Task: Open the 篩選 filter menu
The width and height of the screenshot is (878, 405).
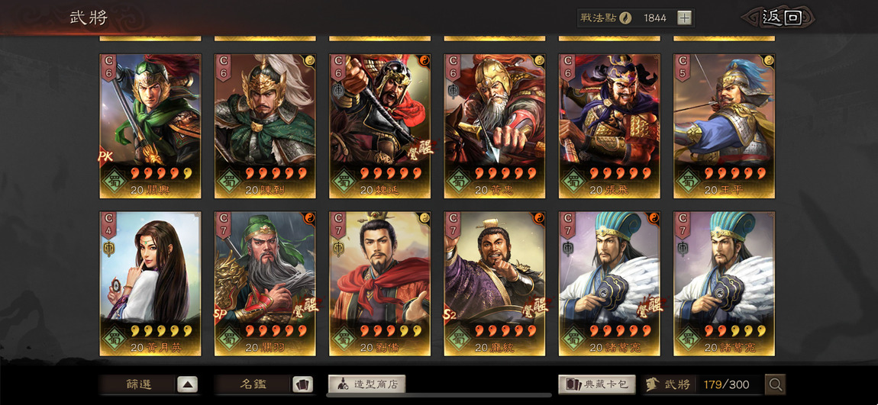Action: tap(138, 384)
